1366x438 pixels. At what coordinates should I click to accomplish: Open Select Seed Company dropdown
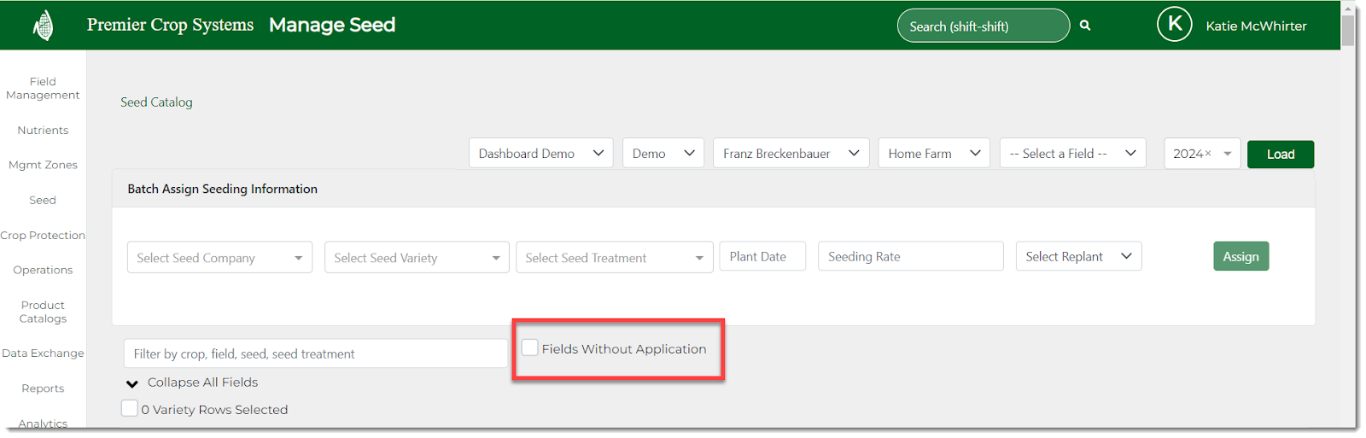(x=219, y=257)
